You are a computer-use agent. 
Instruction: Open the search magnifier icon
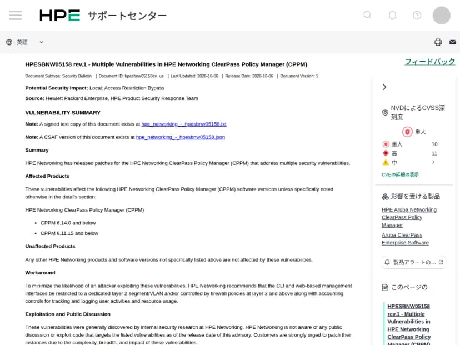coord(367,15)
